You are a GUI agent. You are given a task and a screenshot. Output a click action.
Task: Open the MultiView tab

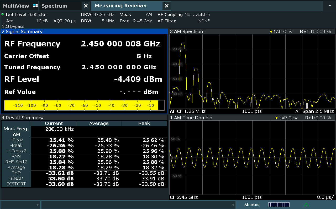point(16,6)
